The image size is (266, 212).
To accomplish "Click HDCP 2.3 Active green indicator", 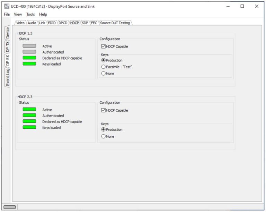I will pos(29,110).
